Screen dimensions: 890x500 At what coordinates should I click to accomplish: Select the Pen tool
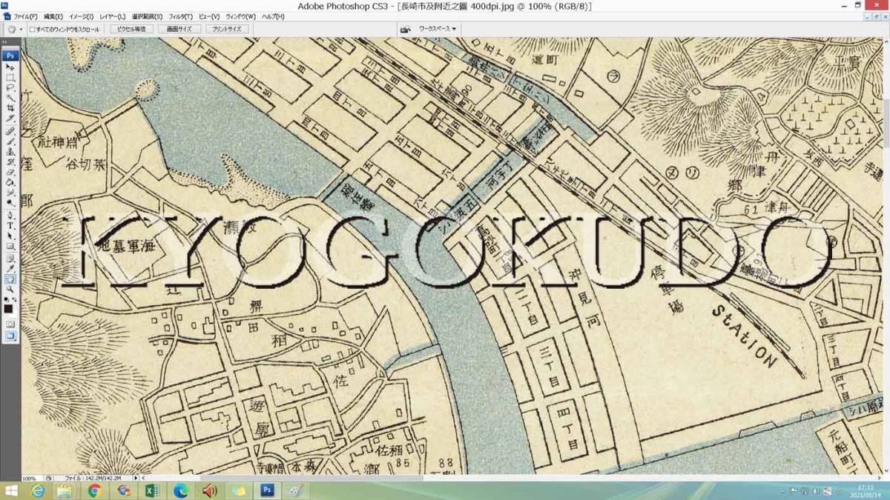click(11, 216)
